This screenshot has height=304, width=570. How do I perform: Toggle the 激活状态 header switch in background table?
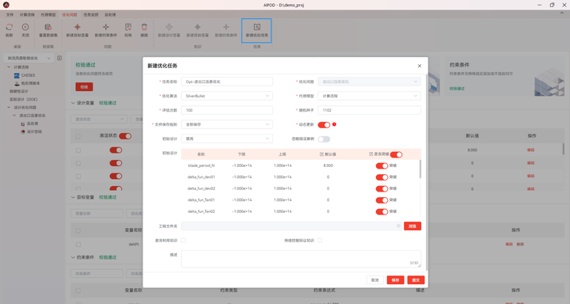pos(125,136)
